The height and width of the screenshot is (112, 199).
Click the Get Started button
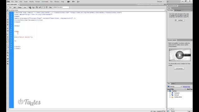click(179, 68)
